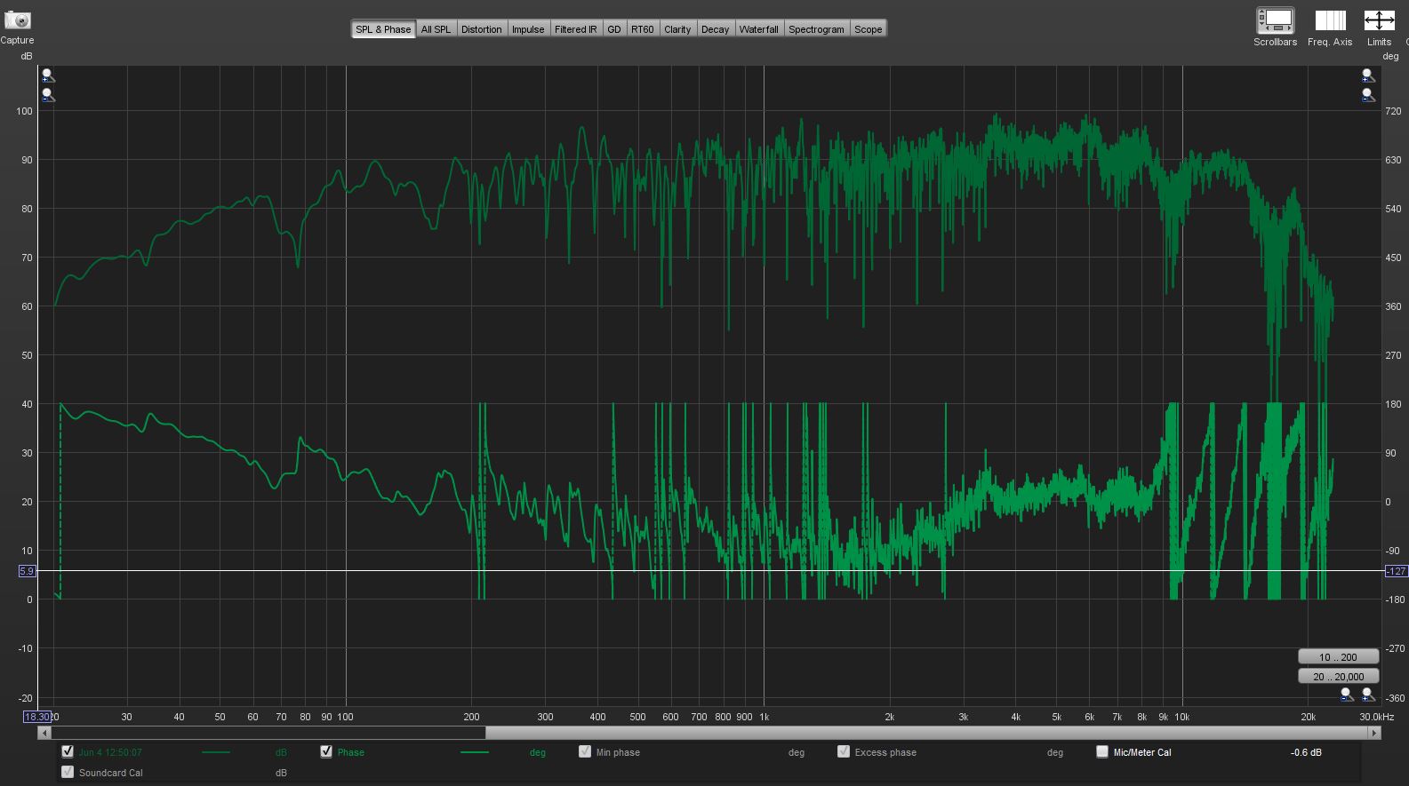Enable the Mic/Meter Cal checkbox

click(1102, 751)
